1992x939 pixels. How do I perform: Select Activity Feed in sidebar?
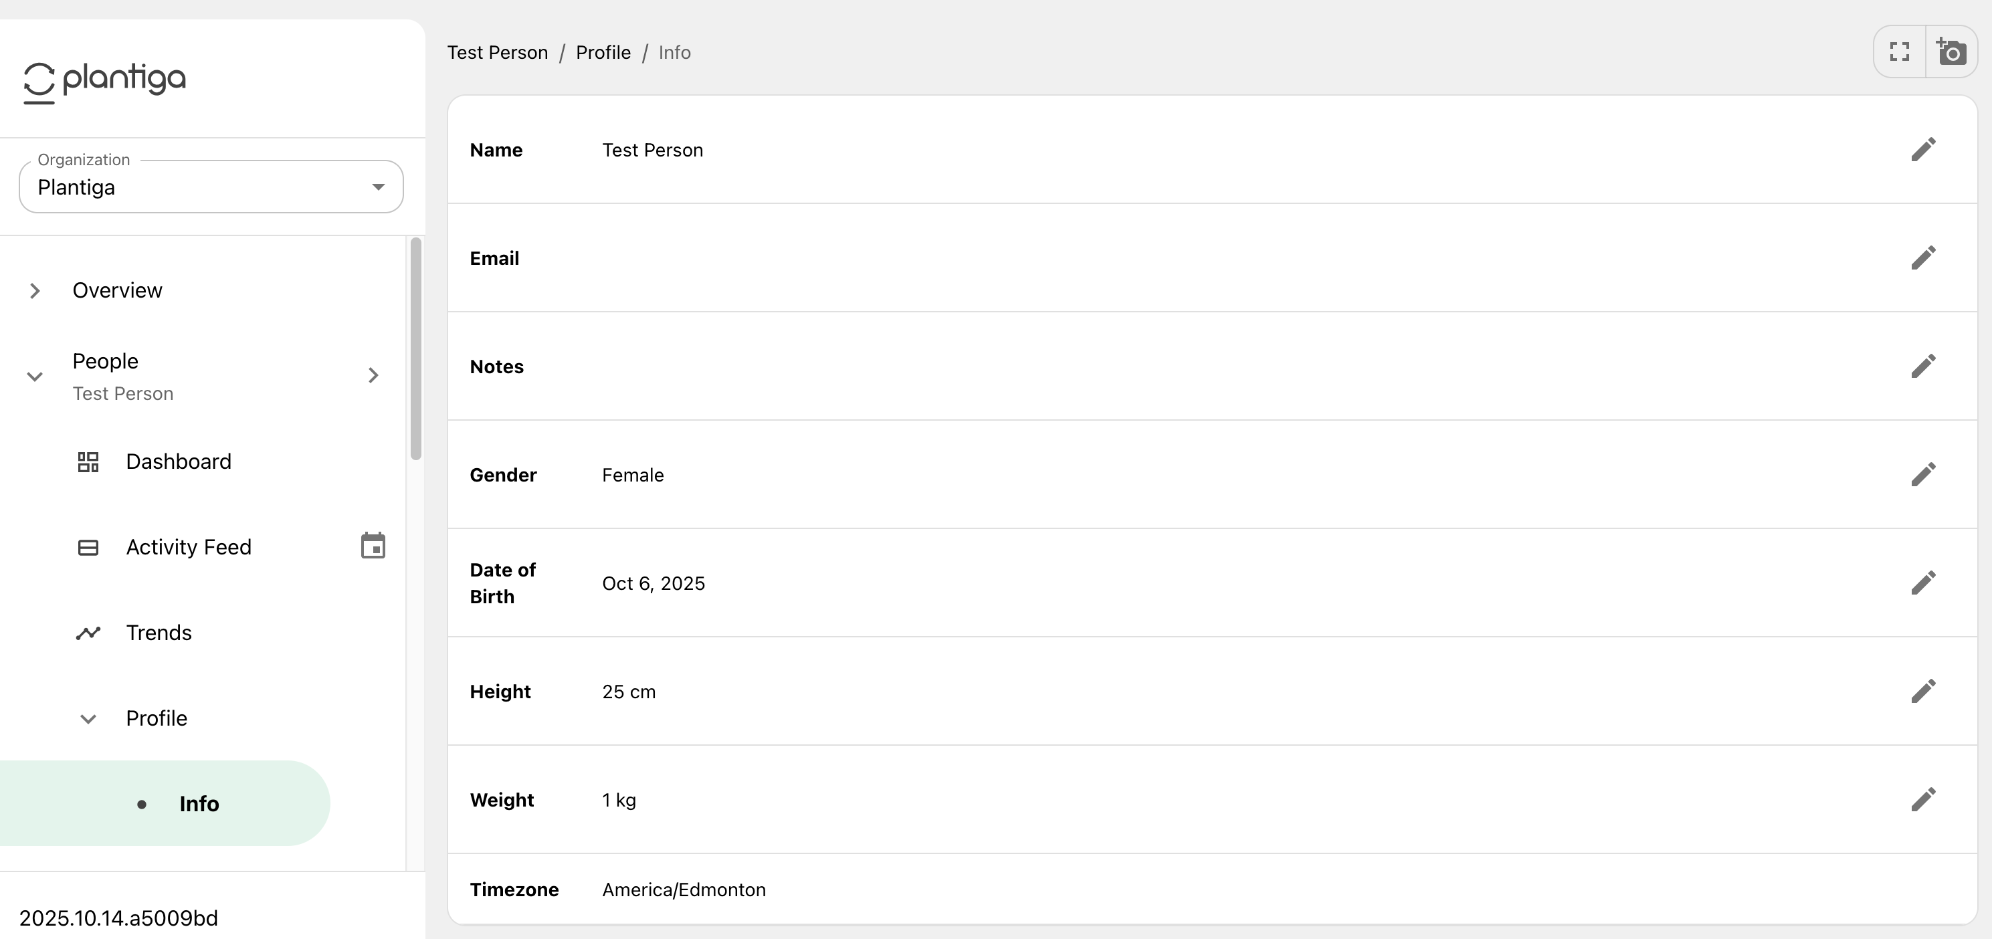[188, 547]
